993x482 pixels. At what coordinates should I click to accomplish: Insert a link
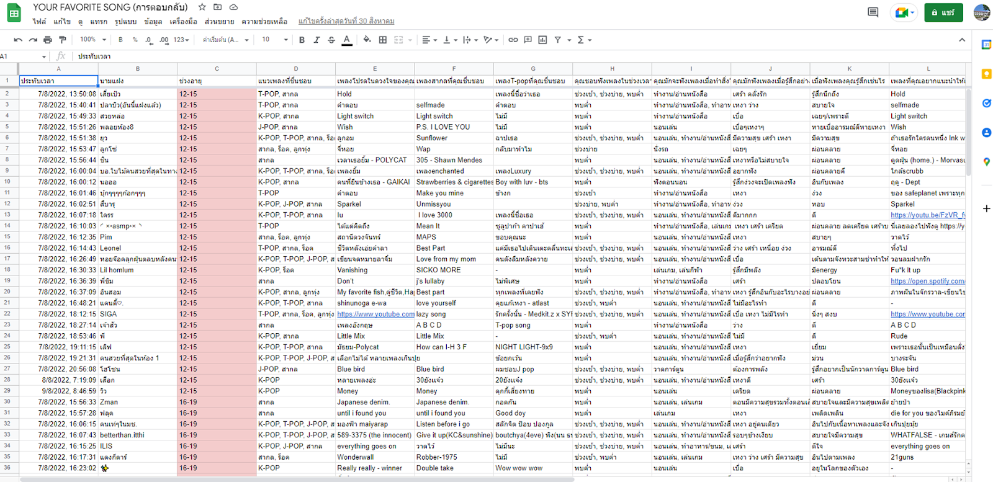point(513,40)
